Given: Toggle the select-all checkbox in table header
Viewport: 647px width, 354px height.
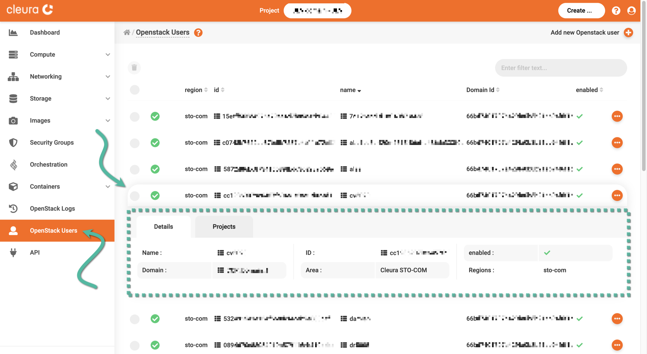Looking at the screenshot, I should coord(135,90).
